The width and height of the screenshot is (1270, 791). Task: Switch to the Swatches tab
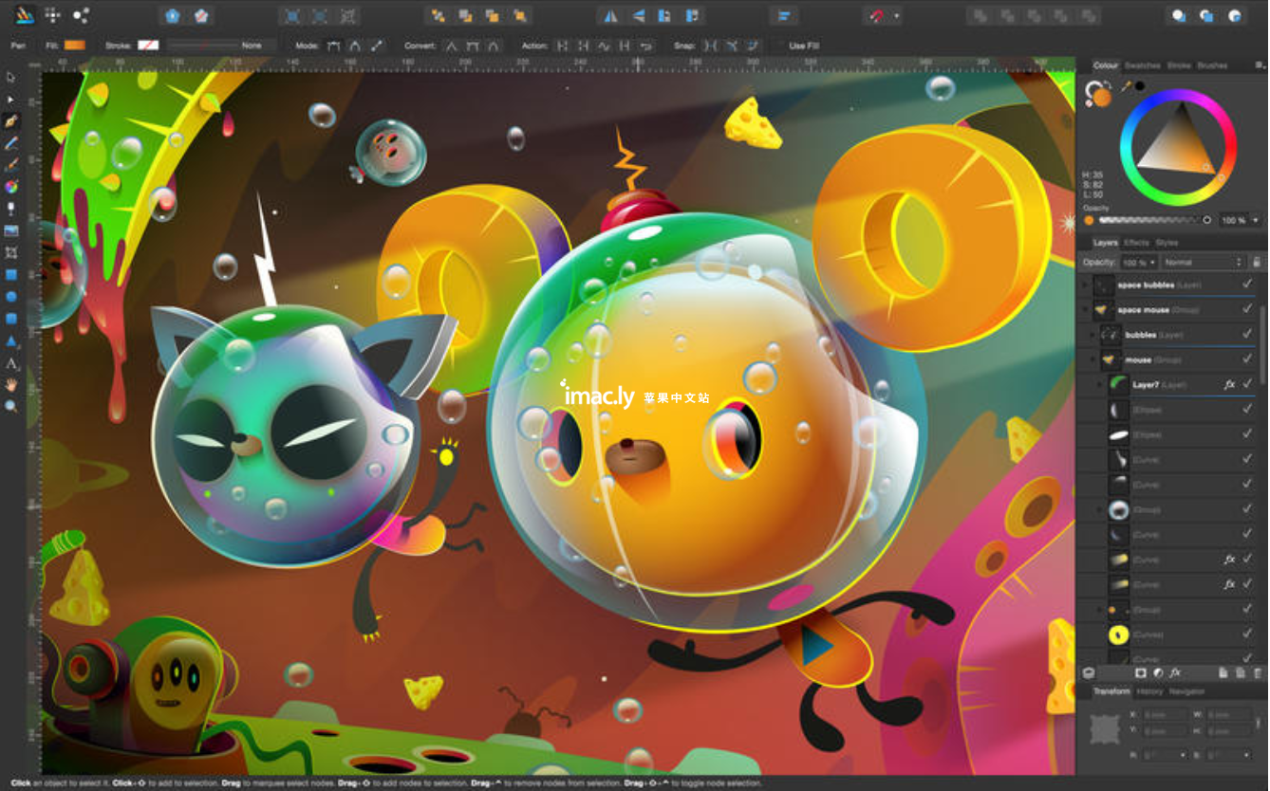coord(1142,65)
